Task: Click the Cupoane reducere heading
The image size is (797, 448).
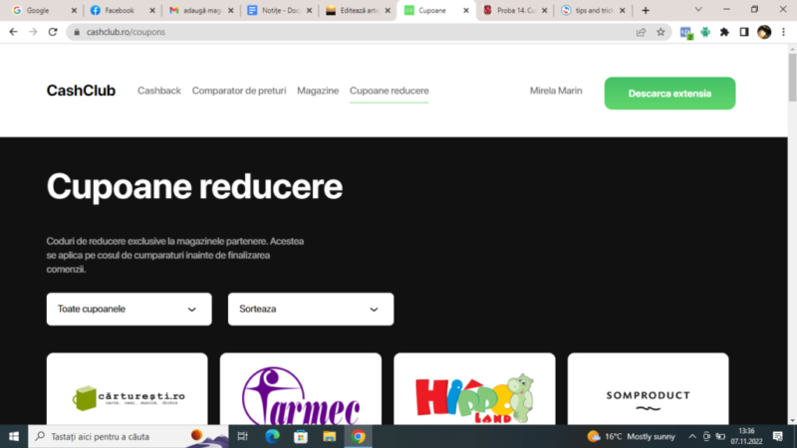Action: click(x=194, y=186)
